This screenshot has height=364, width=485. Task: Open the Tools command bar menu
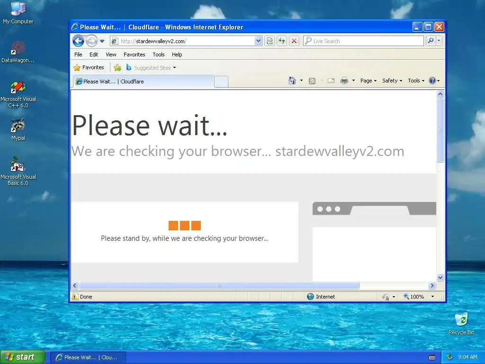(x=416, y=81)
